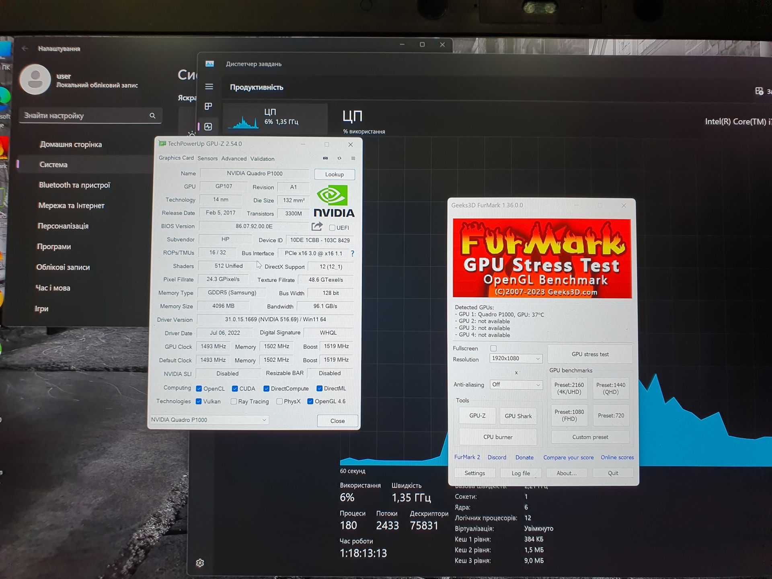Open the FurMark Online scores link
Image resolution: width=772 pixels, height=579 pixels.
[617, 458]
